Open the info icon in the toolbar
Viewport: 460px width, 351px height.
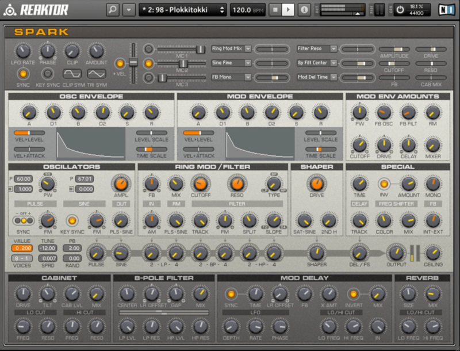(x=304, y=10)
